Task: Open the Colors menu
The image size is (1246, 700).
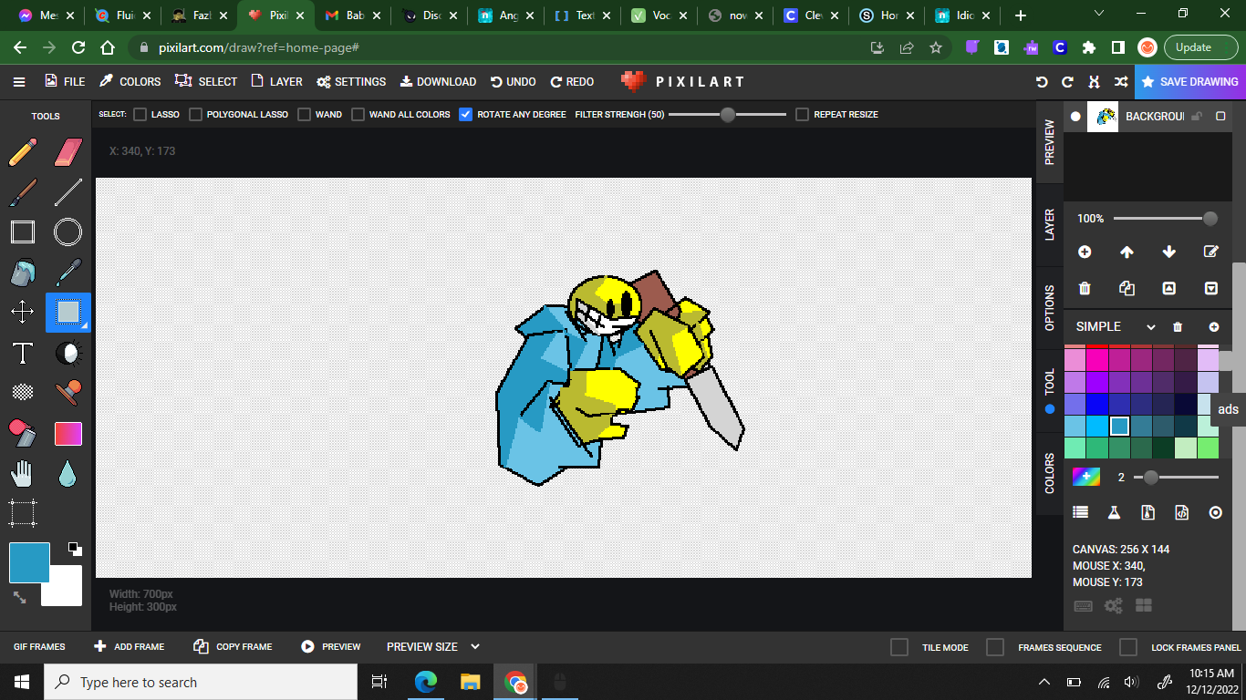Action: click(x=130, y=82)
